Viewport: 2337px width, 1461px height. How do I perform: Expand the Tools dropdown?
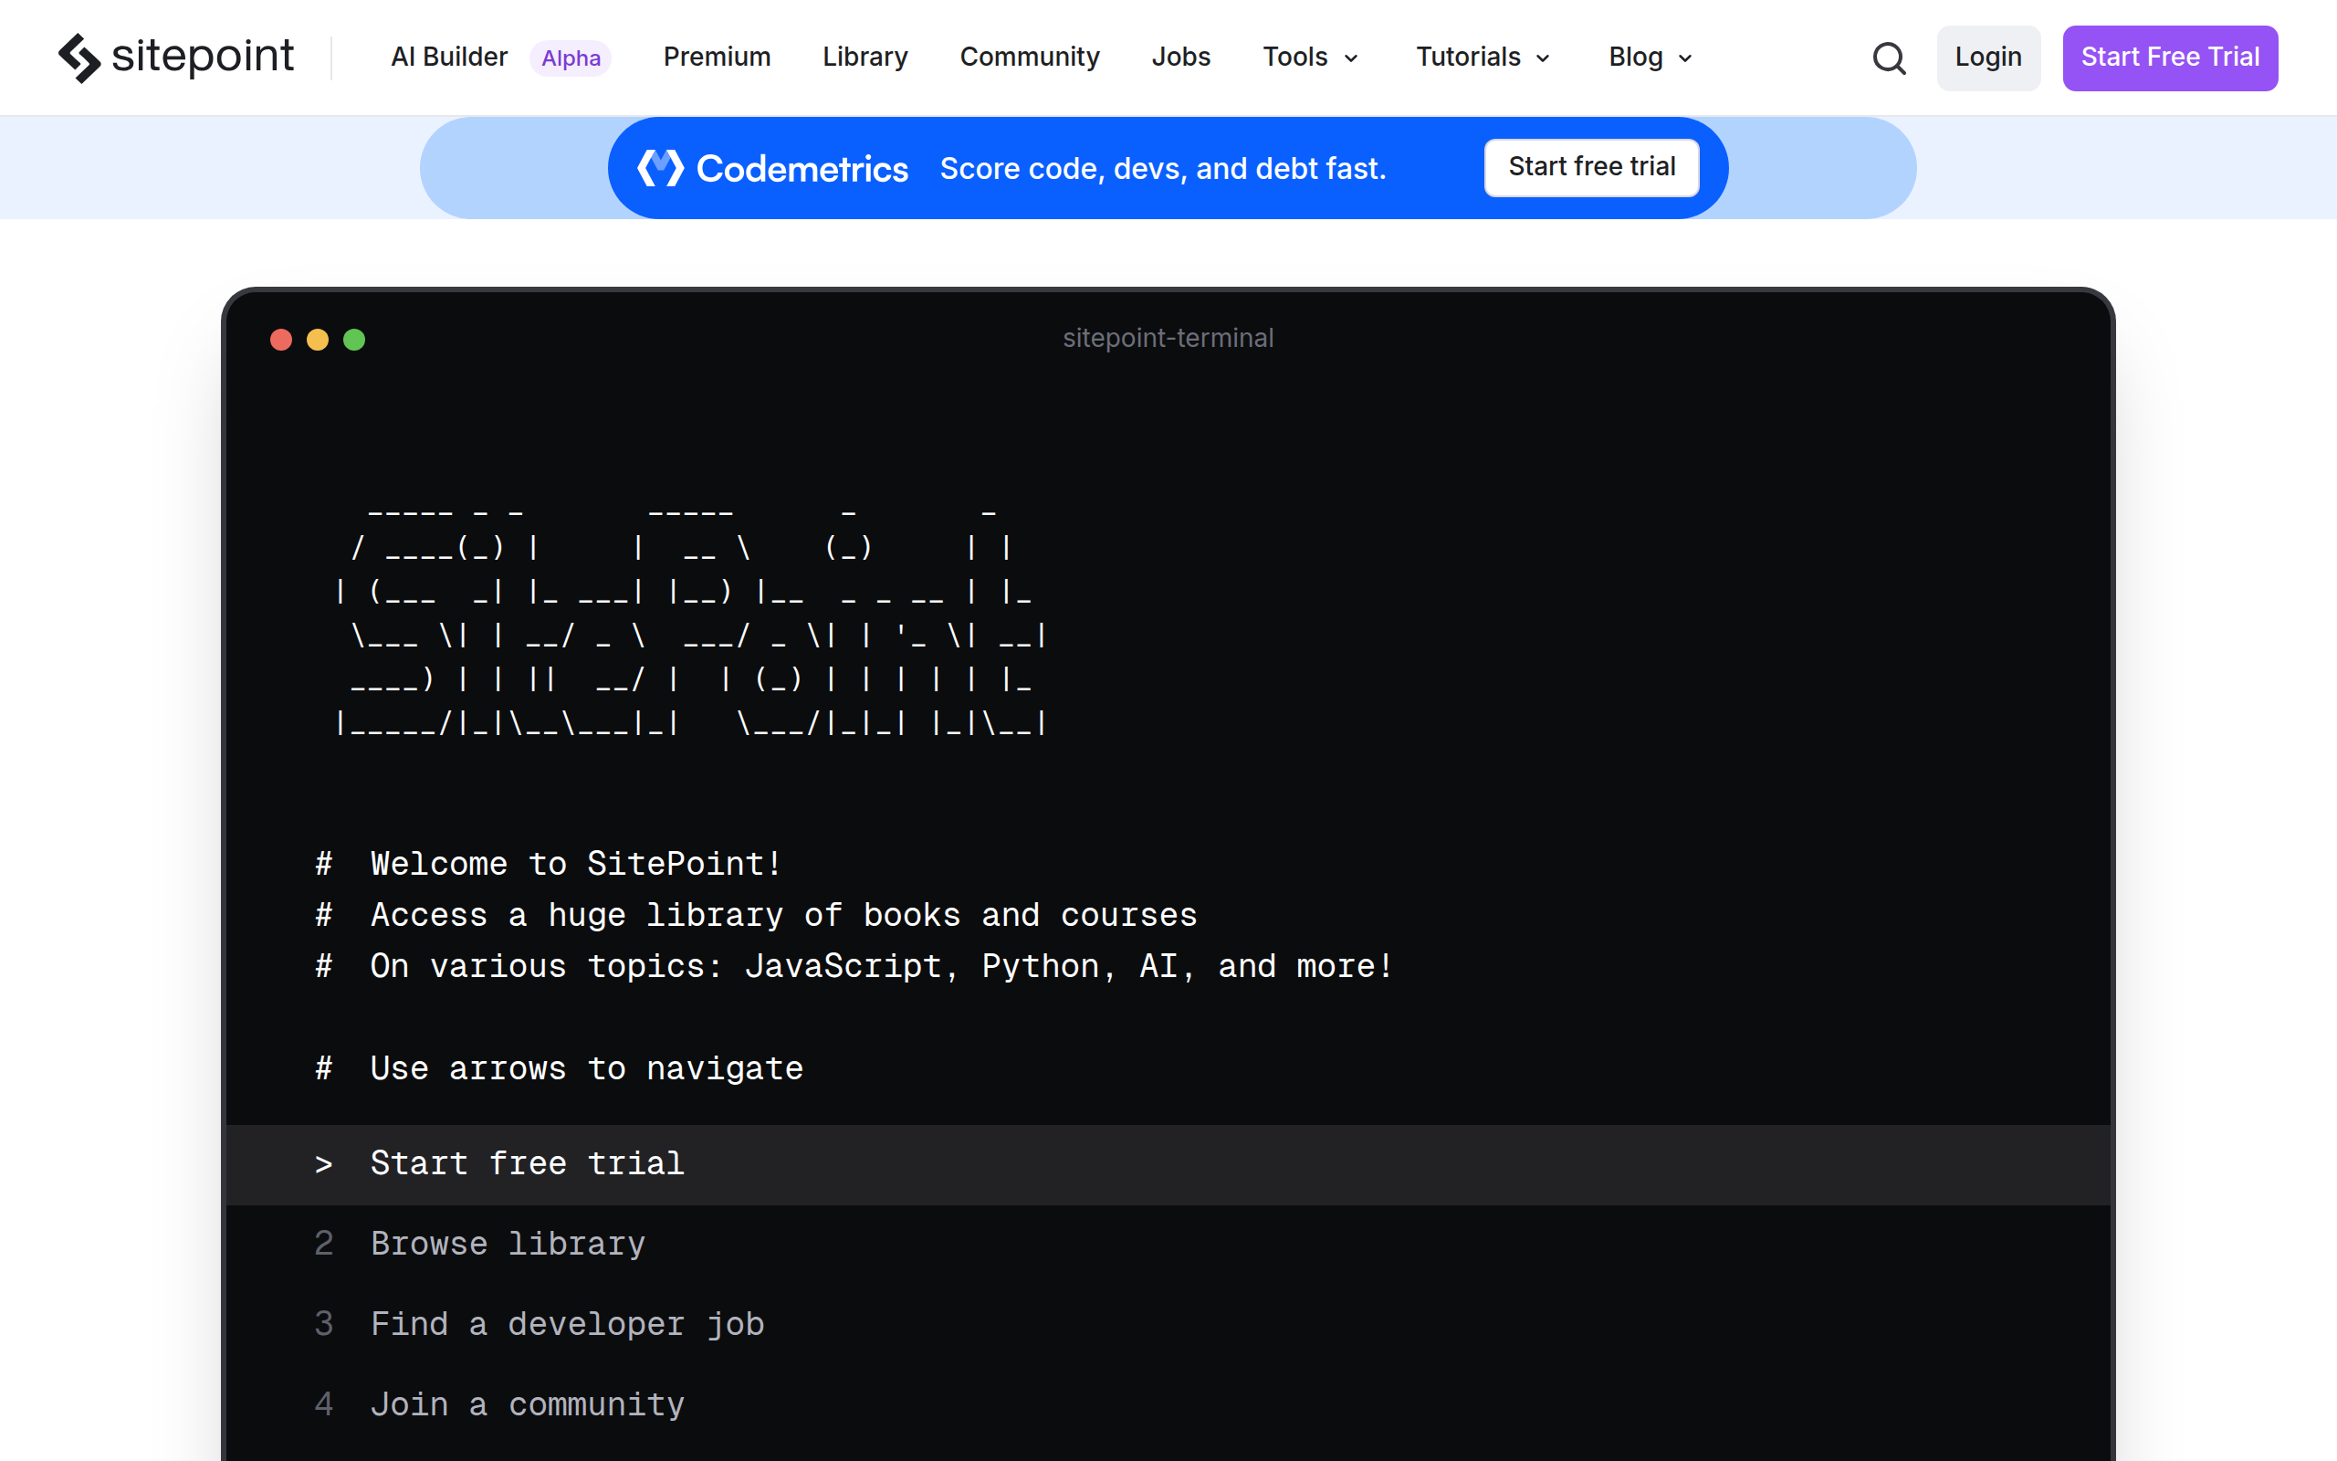(1311, 57)
